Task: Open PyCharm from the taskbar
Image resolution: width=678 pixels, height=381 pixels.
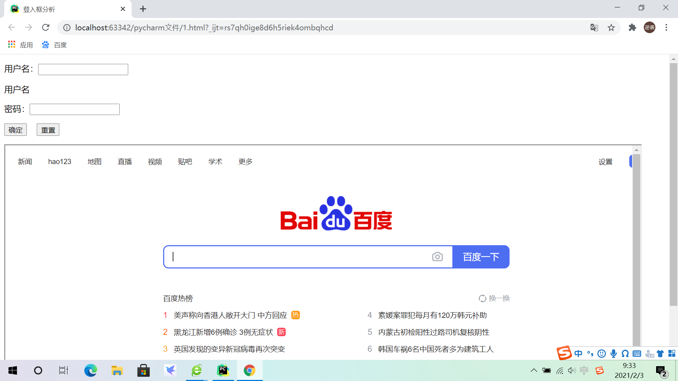Action: pos(223,370)
